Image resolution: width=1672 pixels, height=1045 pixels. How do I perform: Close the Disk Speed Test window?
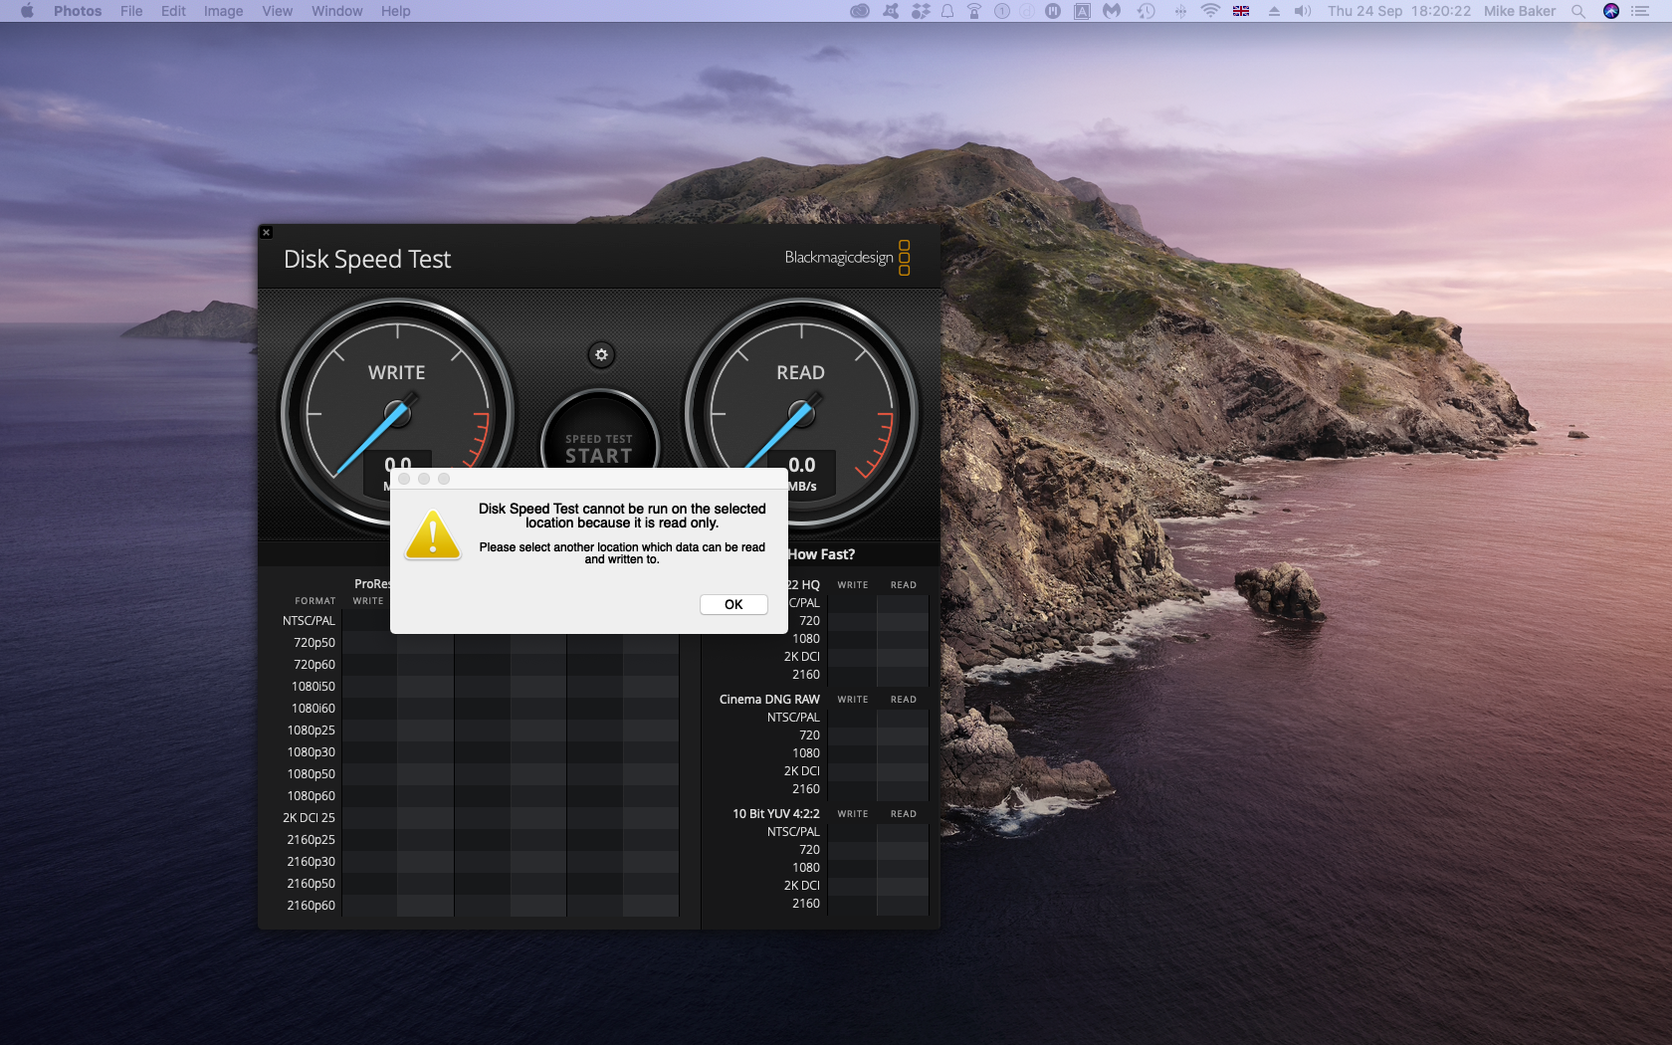click(x=266, y=232)
